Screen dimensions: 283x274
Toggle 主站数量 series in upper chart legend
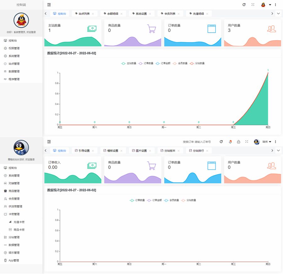click(x=129, y=63)
